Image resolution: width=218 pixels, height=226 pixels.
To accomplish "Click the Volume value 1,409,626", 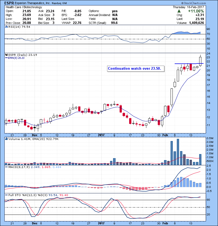I will tap(196, 23).
